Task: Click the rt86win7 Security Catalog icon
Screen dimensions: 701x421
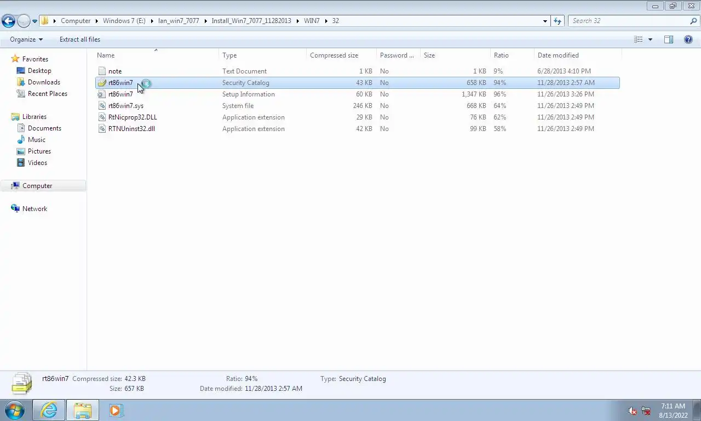Action: click(x=102, y=83)
